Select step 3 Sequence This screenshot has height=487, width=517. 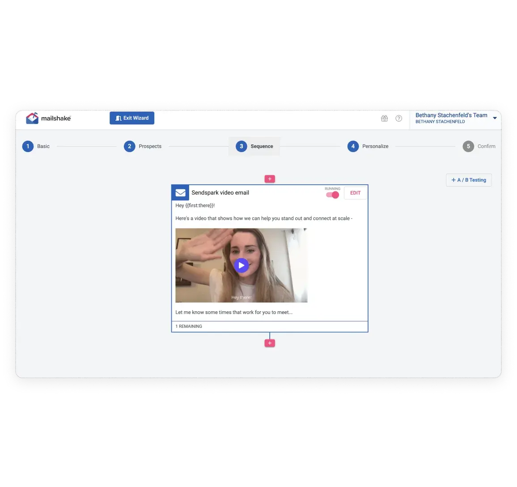(x=254, y=146)
